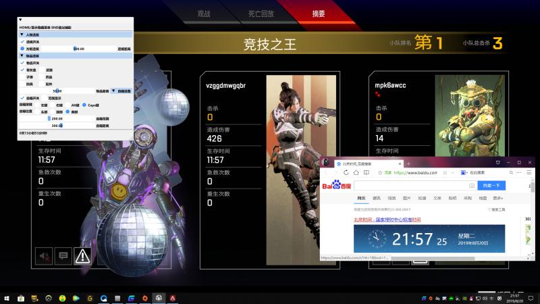Image resolution: width=540 pixels, height=304 pixels.
Task: Adjust the 自瞄范围 slider showing 200.00
Action: 57,119
